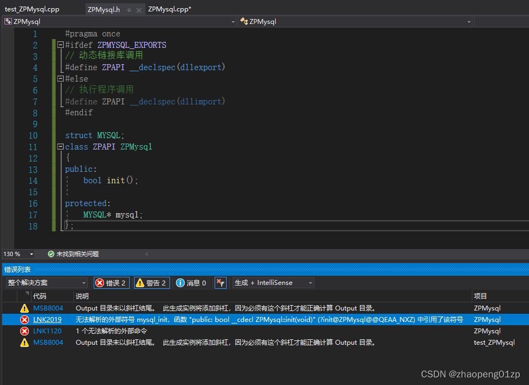Switch to the ZPMysql.cpp* tab
The image size is (529, 385).
point(169,9)
